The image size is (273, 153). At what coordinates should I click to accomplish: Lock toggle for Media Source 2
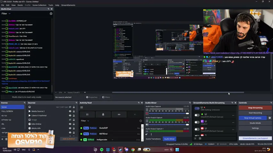tap(74, 111)
